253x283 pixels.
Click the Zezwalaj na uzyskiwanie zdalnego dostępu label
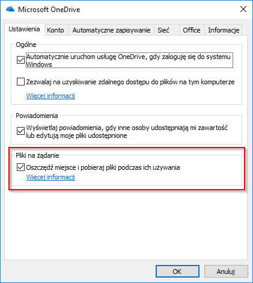(x=130, y=82)
